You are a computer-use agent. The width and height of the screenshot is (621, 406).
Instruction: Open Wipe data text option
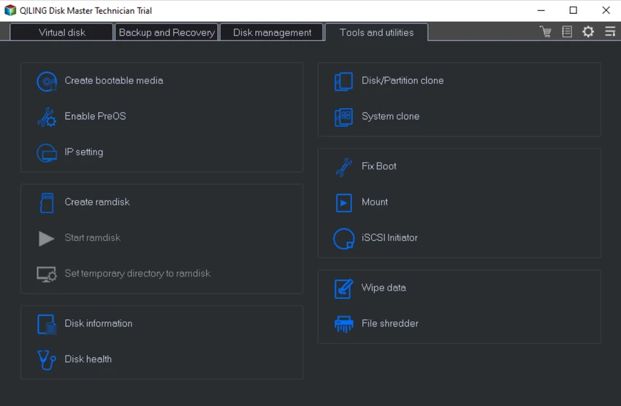(x=384, y=288)
